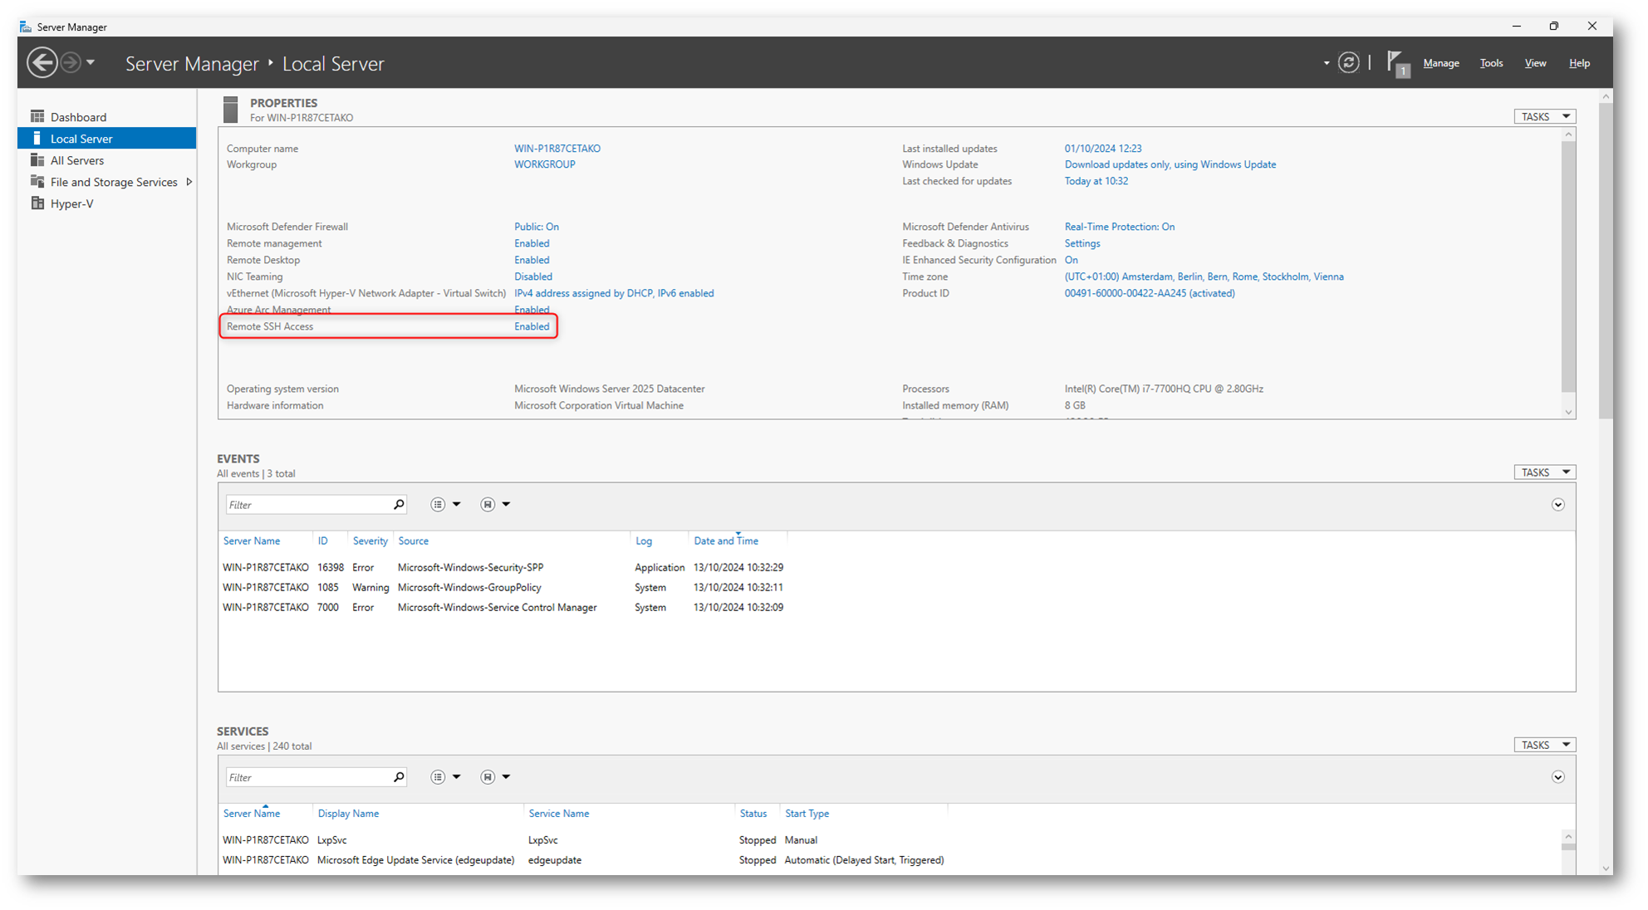Select Dashboard in the sidebar
Image resolution: width=1648 pixels, height=910 pixels.
(78, 117)
